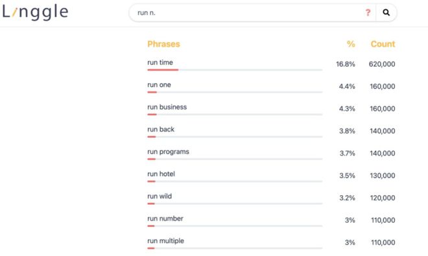428x256 pixels.
Task: Click the Phrases column header
Action: [x=163, y=44]
